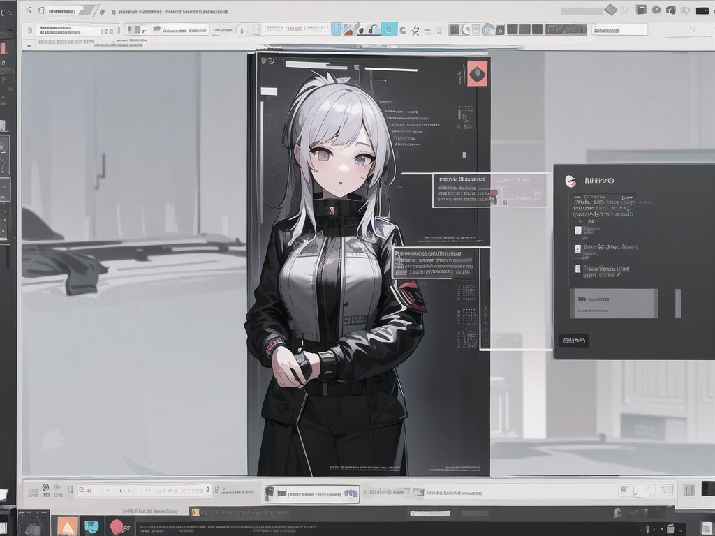Click the first menu text in the top title bar
The image size is (715, 536).
[x=62, y=11]
